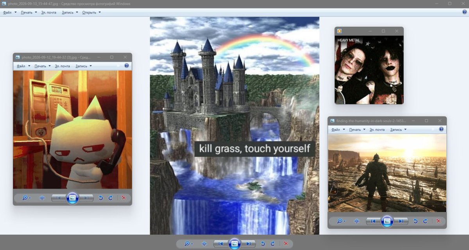Image resolution: width=469 pixels, height=250 pixels.
Task: Launch slideshow in the Dark Souls window
Action: (387, 221)
